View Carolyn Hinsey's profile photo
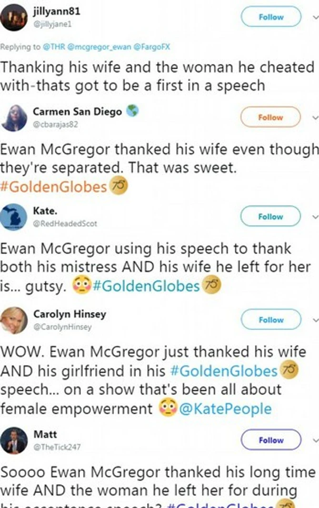Image resolution: width=319 pixels, height=508 pixels. click(x=14, y=320)
